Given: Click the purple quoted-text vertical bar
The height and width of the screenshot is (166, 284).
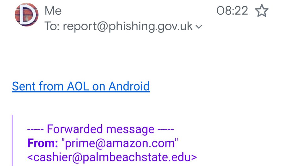Looking at the screenshot, I should tap(12, 140).
